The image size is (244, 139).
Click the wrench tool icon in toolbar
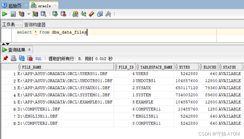[108, 14]
